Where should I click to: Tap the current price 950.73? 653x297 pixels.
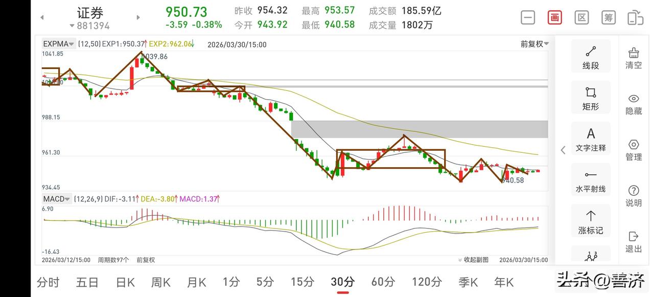click(x=186, y=12)
